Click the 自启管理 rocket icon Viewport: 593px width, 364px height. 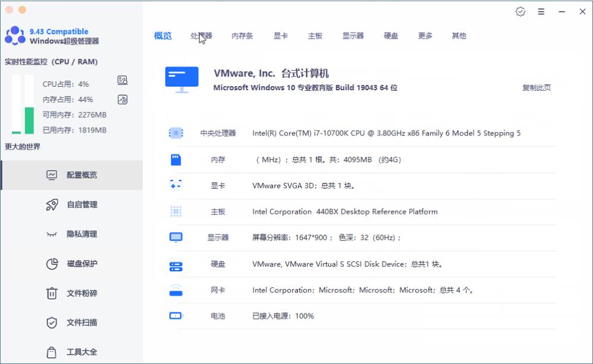click(x=52, y=205)
